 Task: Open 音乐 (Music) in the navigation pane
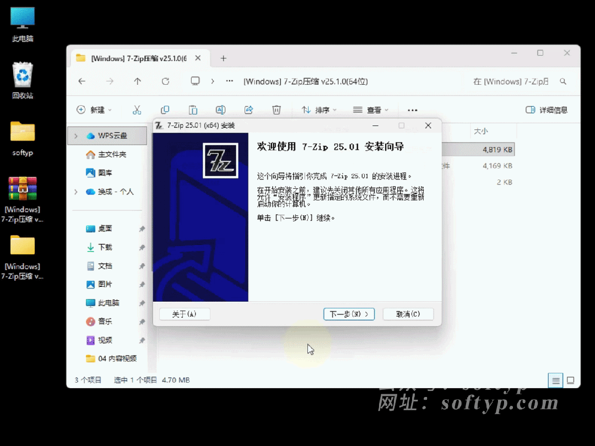coord(99,322)
